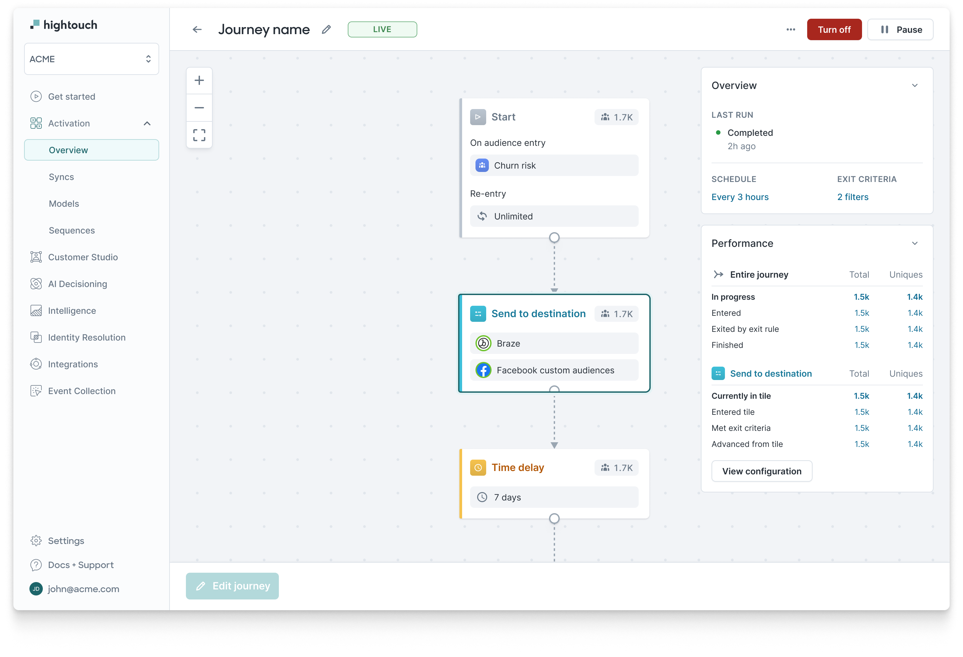
Task: Click the View configuration button
Action: click(x=761, y=471)
